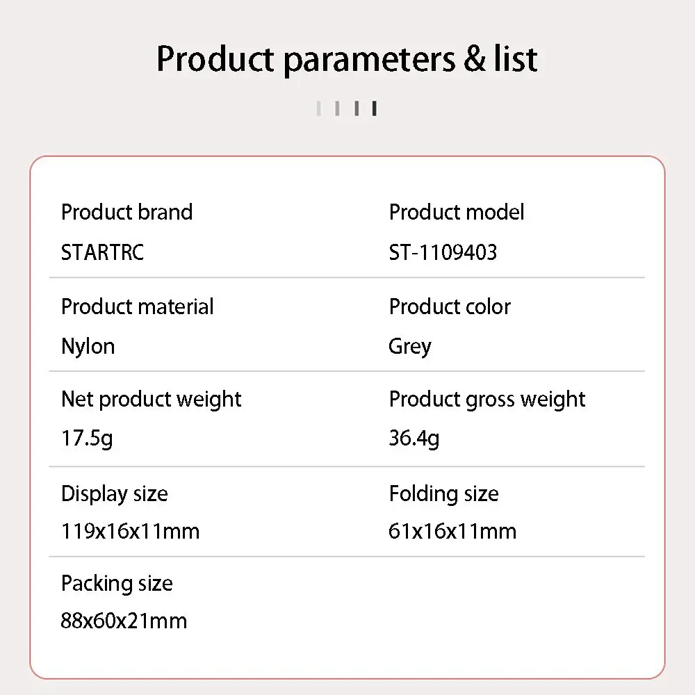
Task: Click the 88x60x21mm packing size value
Action: point(124,621)
